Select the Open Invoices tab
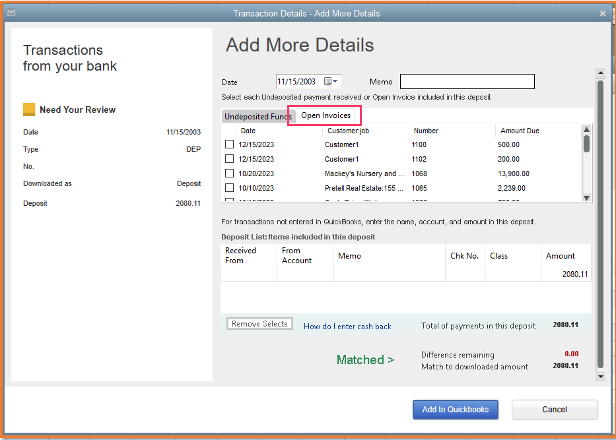The height and width of the screenshot is (440, 616). [325, 115]
